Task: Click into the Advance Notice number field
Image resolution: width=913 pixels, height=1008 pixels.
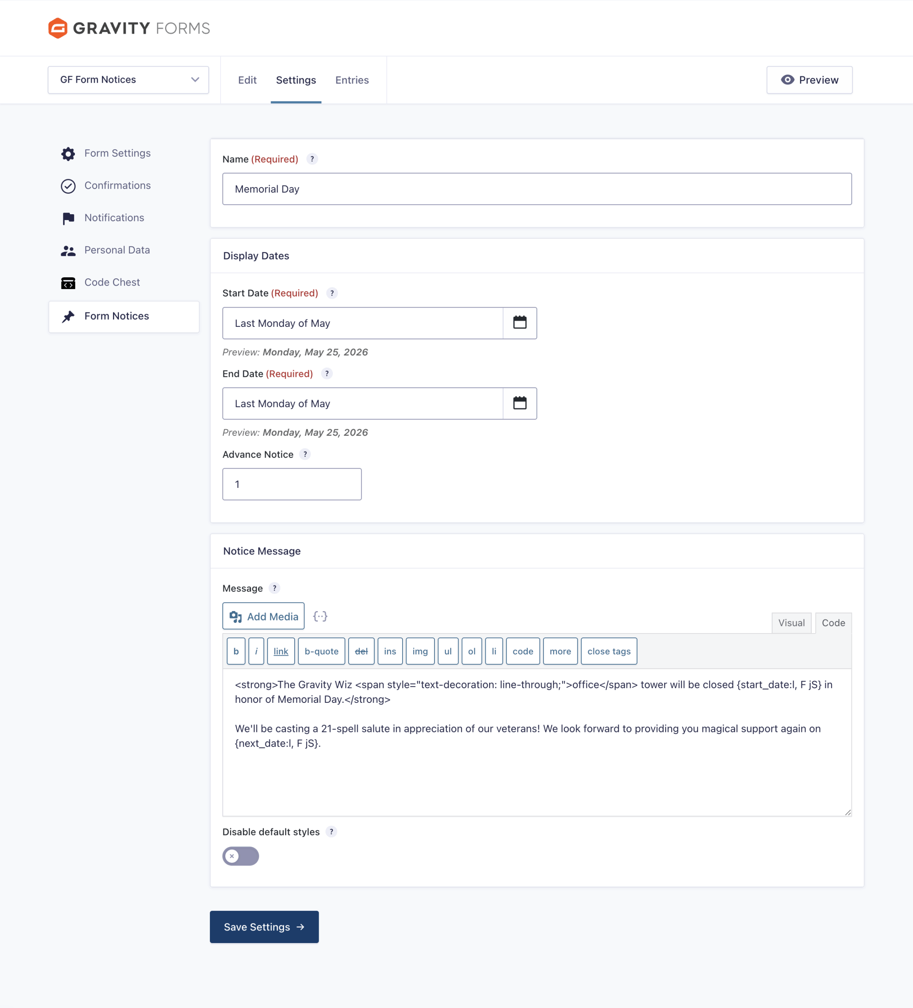Action: pos(291,484)
